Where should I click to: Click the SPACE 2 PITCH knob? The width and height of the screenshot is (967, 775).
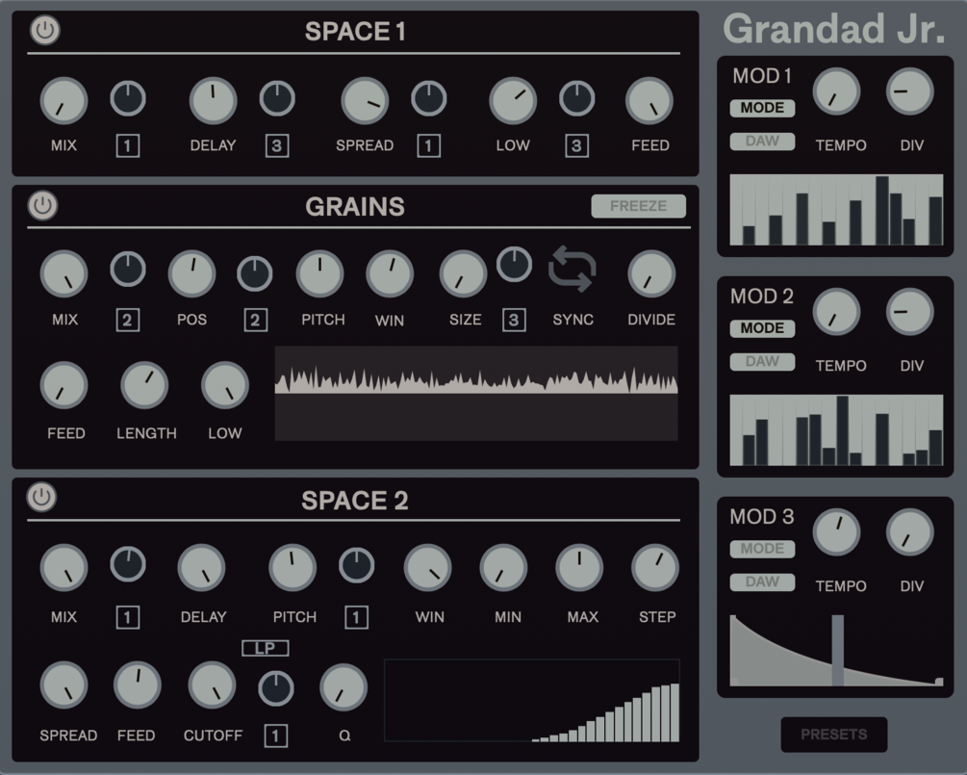pyautogui.click(x=293, y=568)
